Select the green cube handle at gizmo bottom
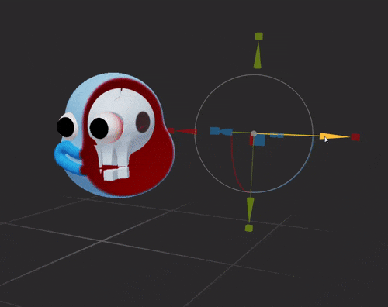Image resolution: width=388 pixels, height=307 pixels. pyautogui.click(x=249, y=228)
